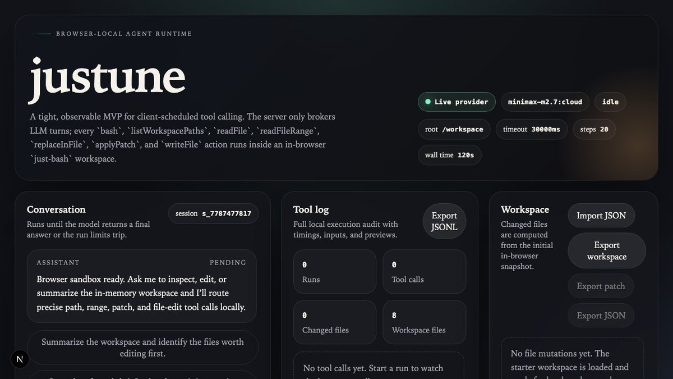Click the 'Changed files are computed' description
The height and width of the screenshot is (379, 673).
[527, 245]
